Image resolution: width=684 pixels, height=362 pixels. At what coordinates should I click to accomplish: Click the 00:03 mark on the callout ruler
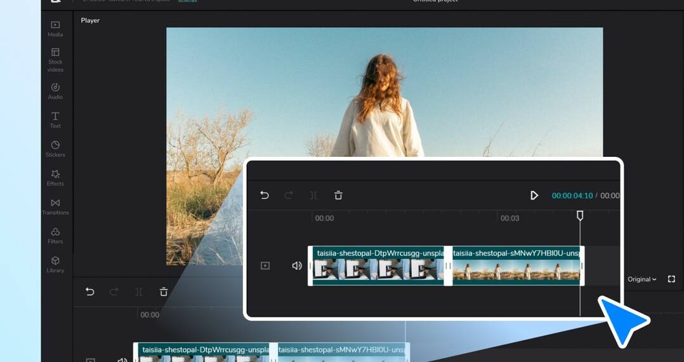[x=510, y=218]
